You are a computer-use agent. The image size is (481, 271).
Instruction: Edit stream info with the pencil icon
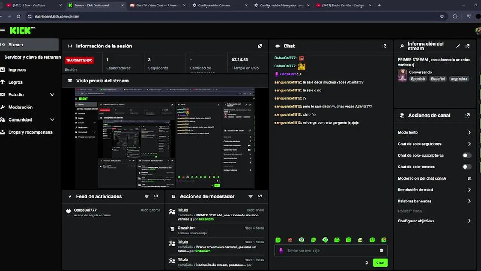pyautogui.click(x=458, y=46)
